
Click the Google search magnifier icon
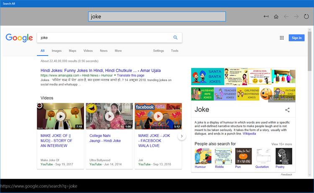[175, 37]
